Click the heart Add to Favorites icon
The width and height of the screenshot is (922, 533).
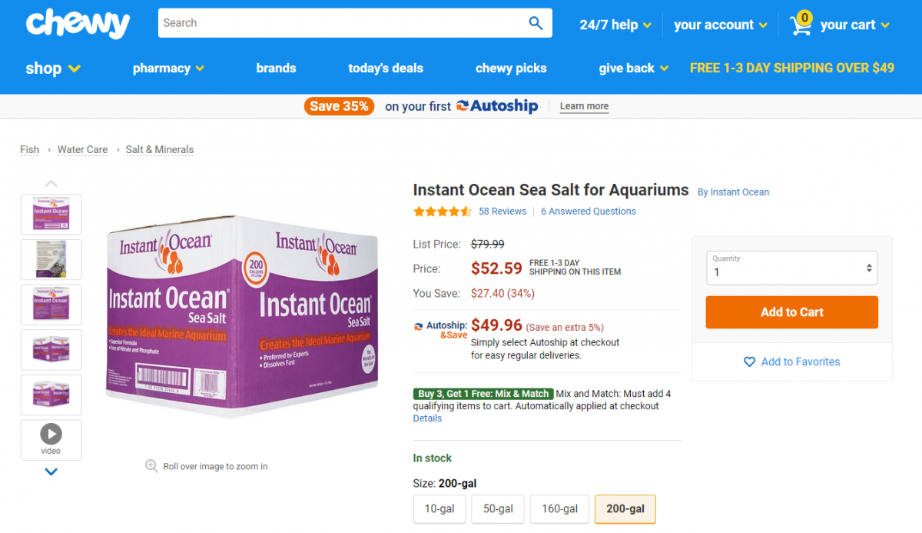tap(750, 361)
